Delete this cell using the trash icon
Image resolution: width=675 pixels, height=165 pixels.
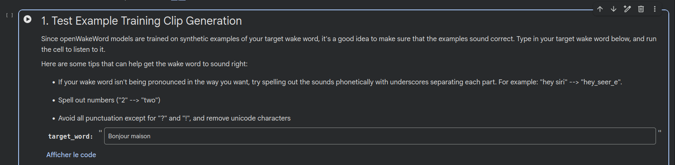641,9
